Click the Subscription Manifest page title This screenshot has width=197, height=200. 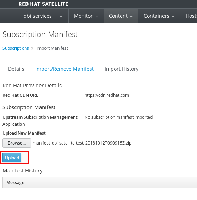[40, 34]
